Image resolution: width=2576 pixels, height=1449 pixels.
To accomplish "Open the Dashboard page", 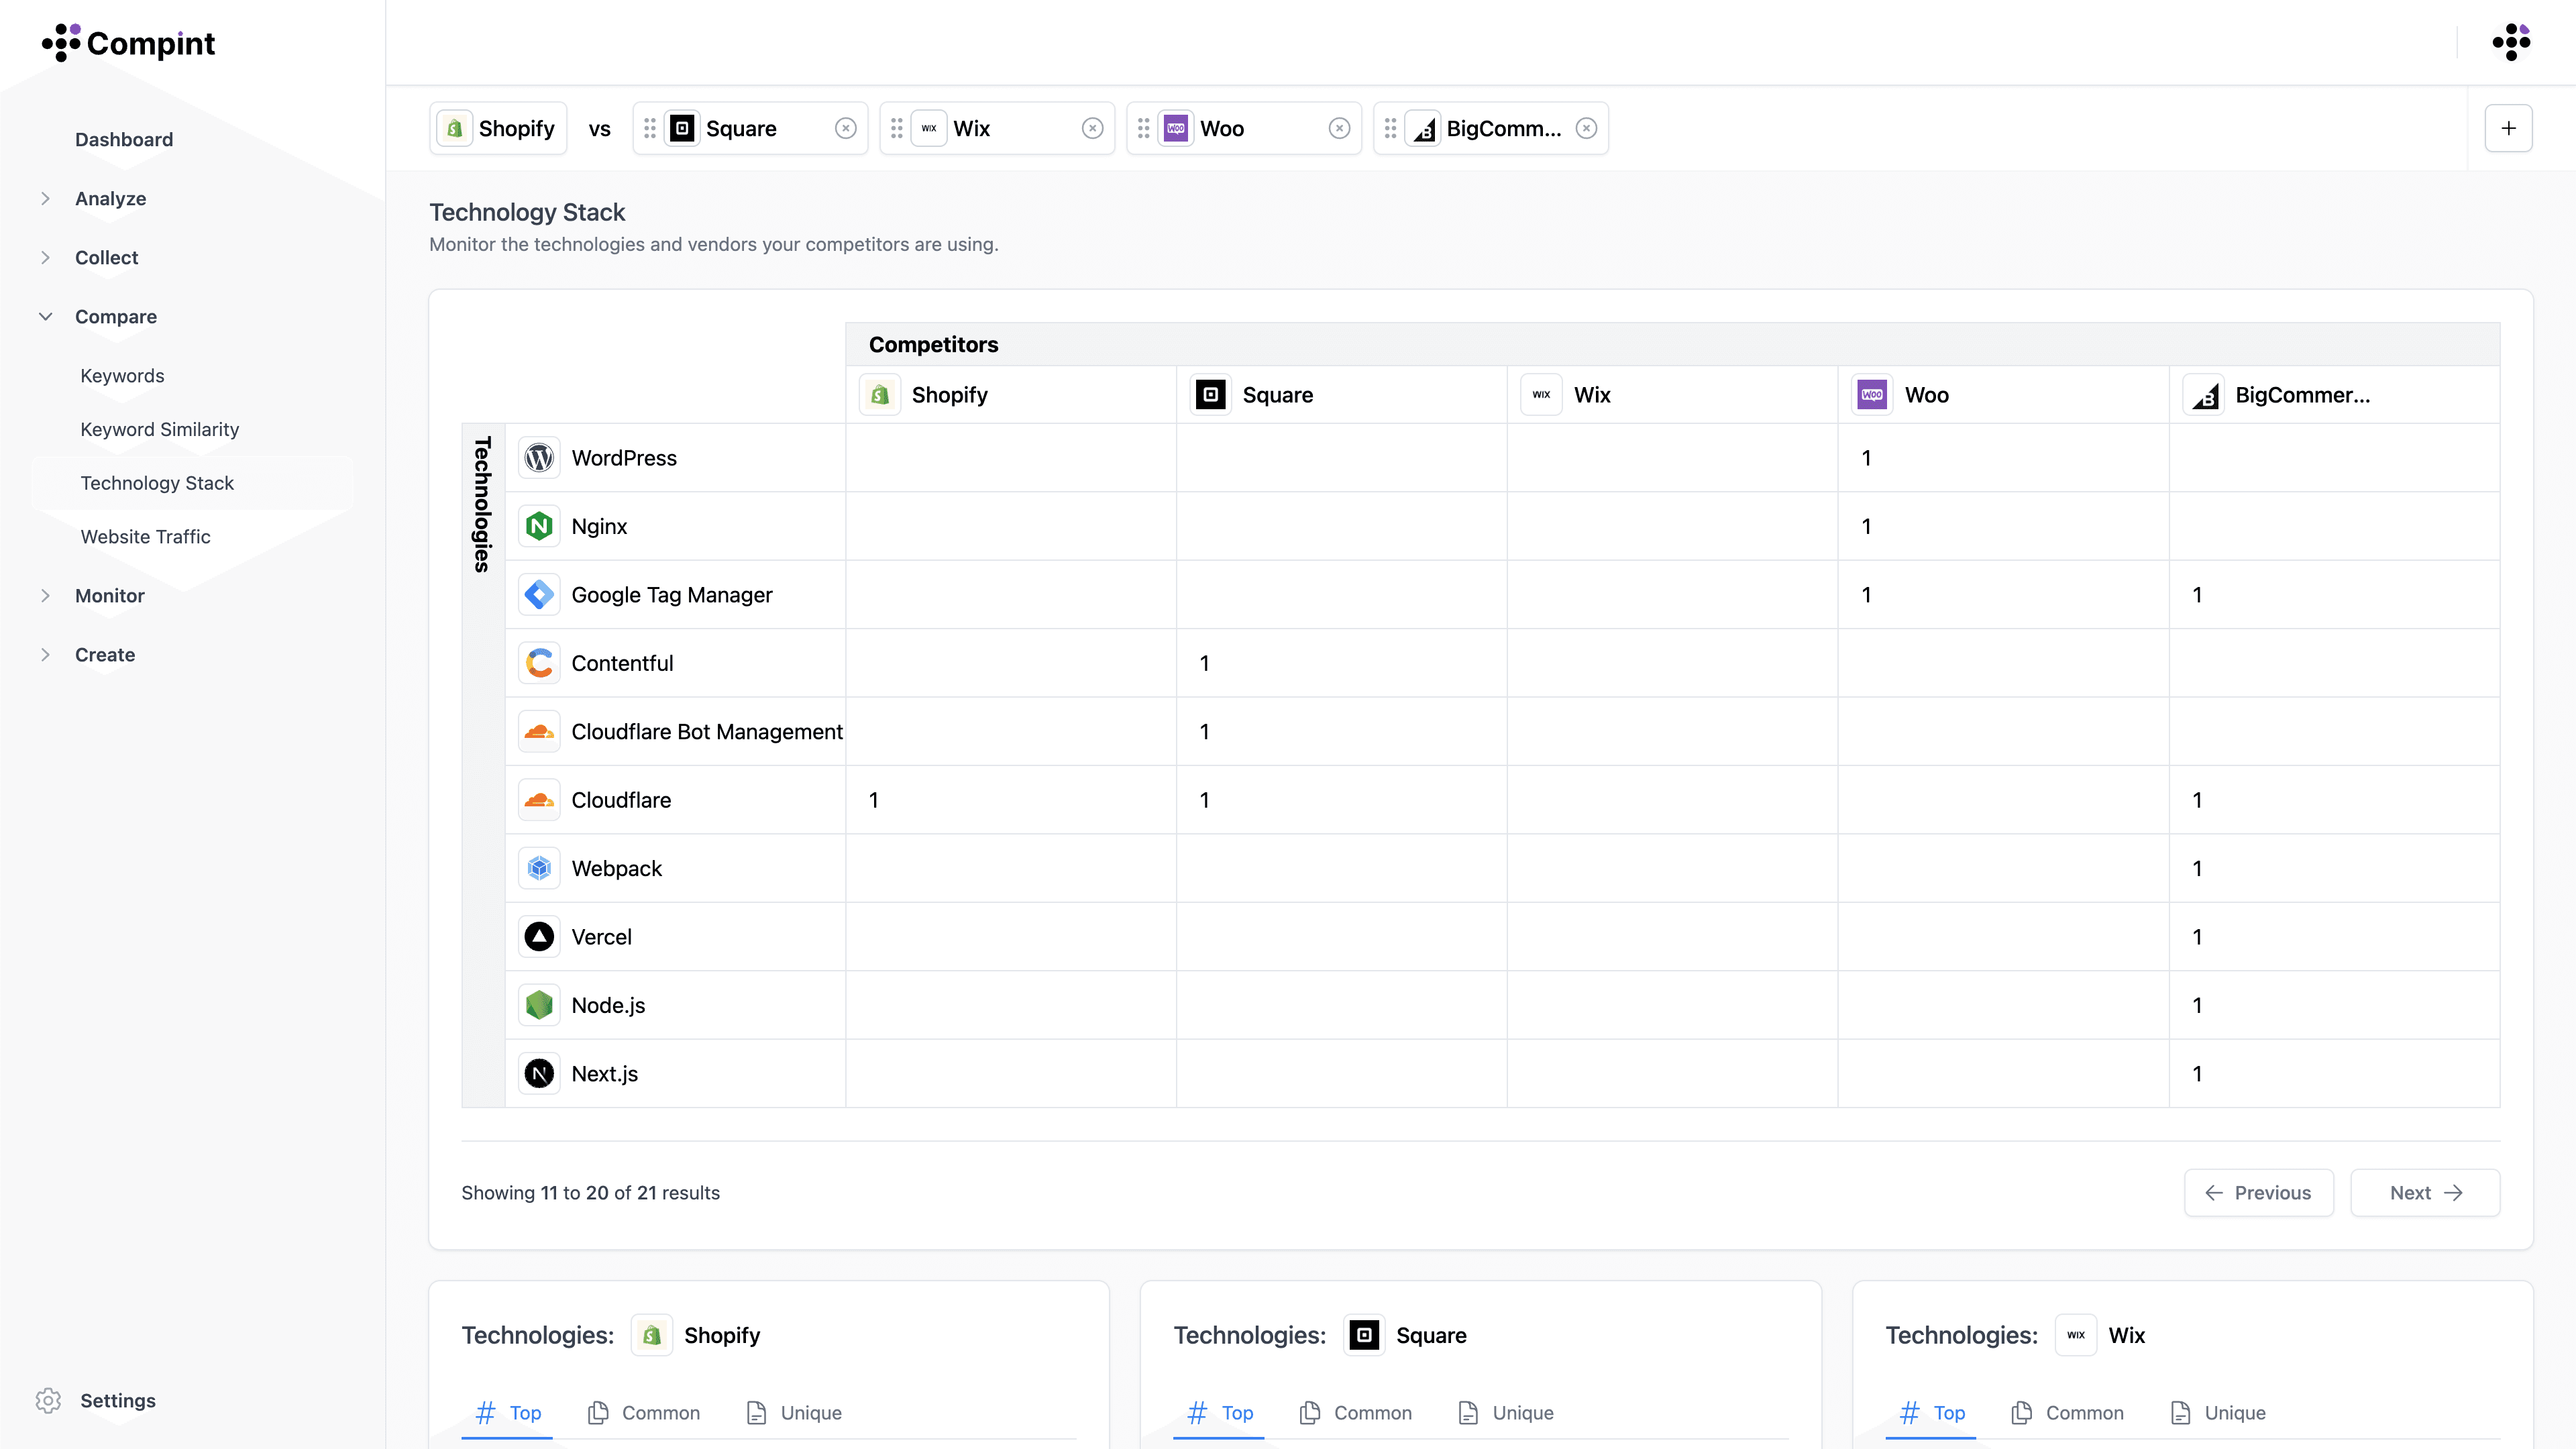I will coord(124,140).
